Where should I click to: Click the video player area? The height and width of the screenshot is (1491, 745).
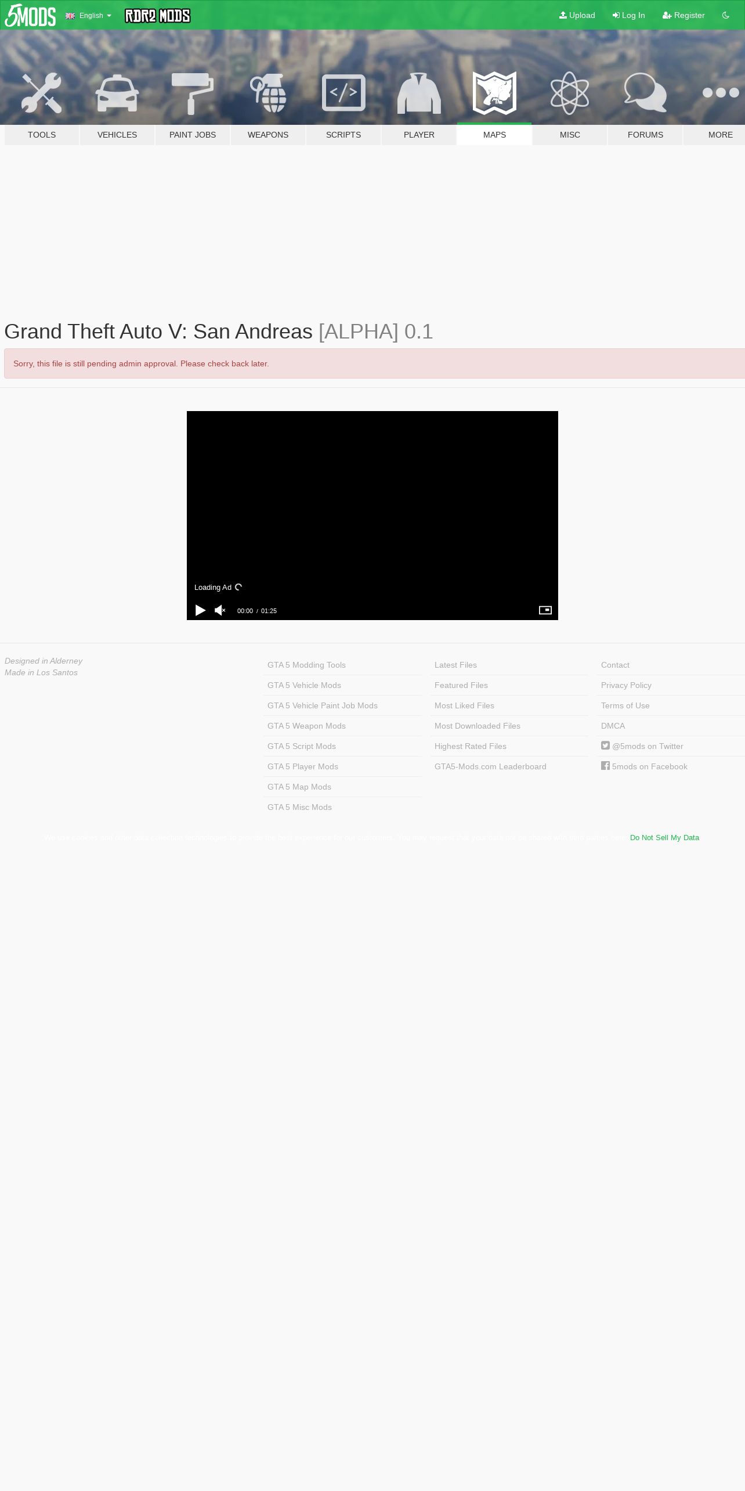coord(372,516)
